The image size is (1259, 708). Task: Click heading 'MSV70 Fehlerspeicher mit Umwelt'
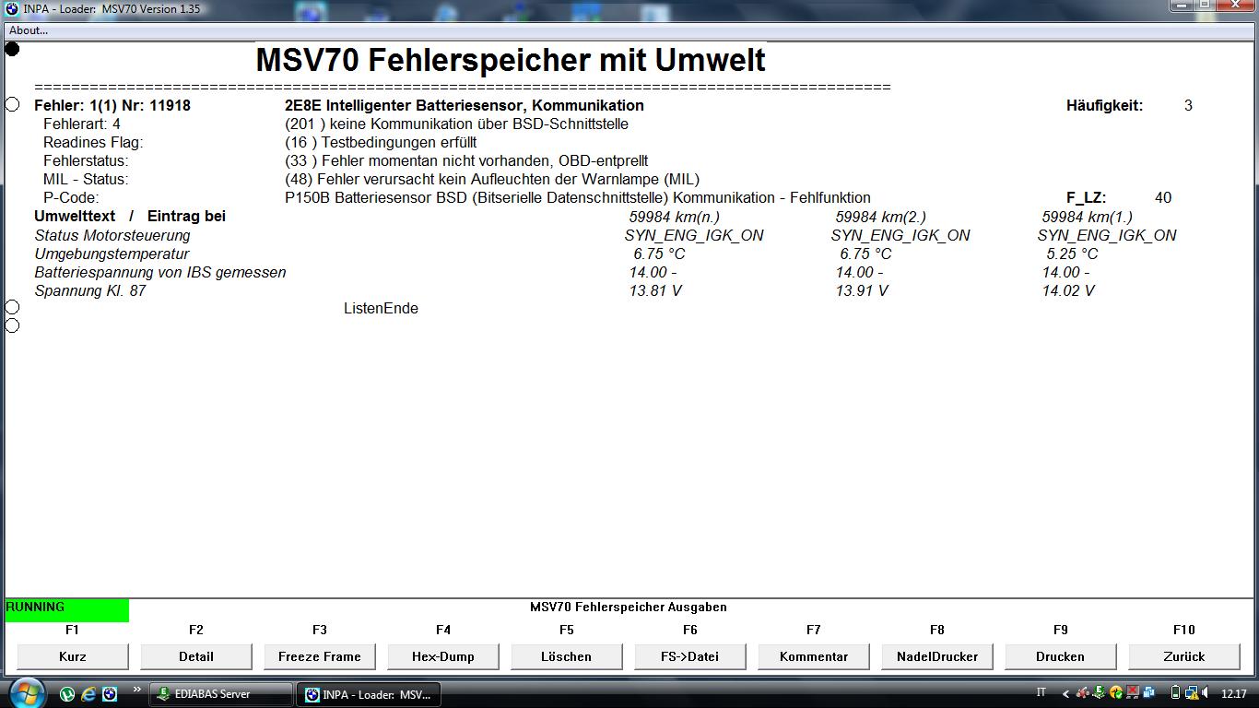click(x=511, y=60)
